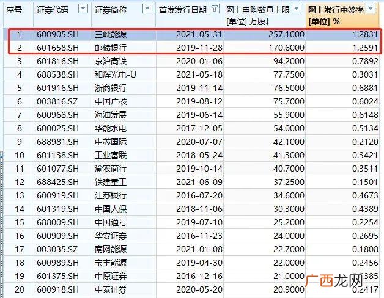
Task: Click the 证券代码 column header text
Action: pyautogui.click(x=53, y=10)
